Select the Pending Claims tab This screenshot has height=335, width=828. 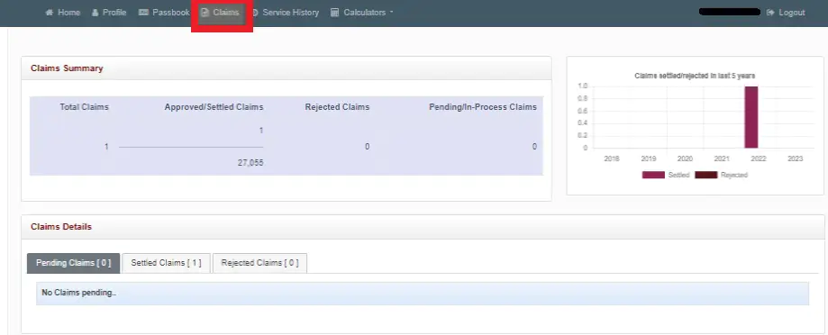(73, 263)
